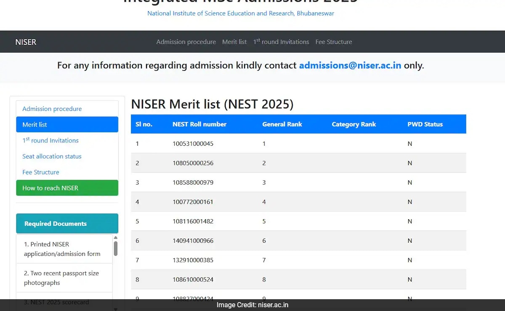Viewport: 505px width, 311px height.
Task: Click serial number cell of roll 100772000161
Action: pyautogui.click(x=137, y=202)
